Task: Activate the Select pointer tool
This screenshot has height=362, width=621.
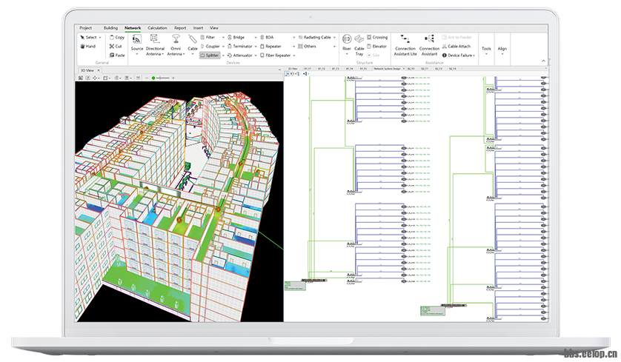Action: [x=88, y=37]
